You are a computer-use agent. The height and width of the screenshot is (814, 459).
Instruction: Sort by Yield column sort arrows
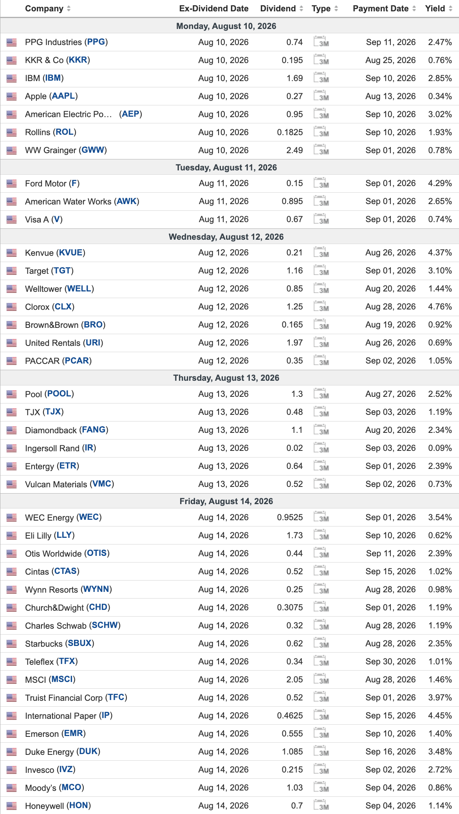450,9
